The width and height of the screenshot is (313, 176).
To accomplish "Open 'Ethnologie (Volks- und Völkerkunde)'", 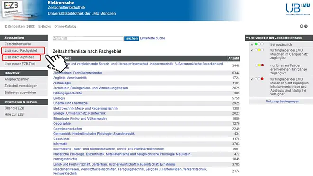I will click(x=80, y=119).
